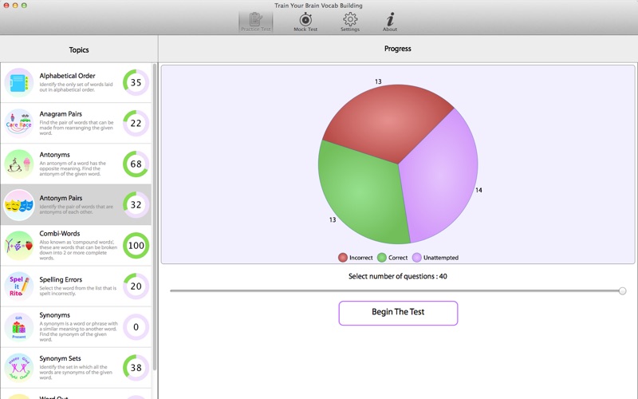Open the Practice Test toolbar item
This screenshot has height=399, width=638.
click(x=255, y=22)
